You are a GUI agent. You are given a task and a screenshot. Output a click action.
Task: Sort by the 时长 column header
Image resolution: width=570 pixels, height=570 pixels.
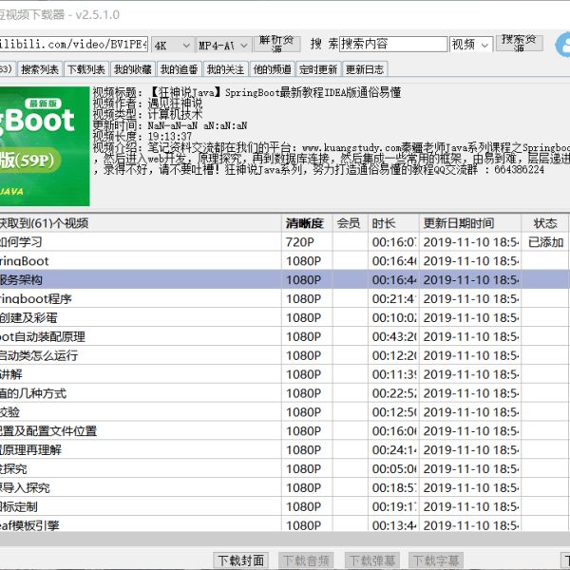pyautogui.click(x=393, y=223)
